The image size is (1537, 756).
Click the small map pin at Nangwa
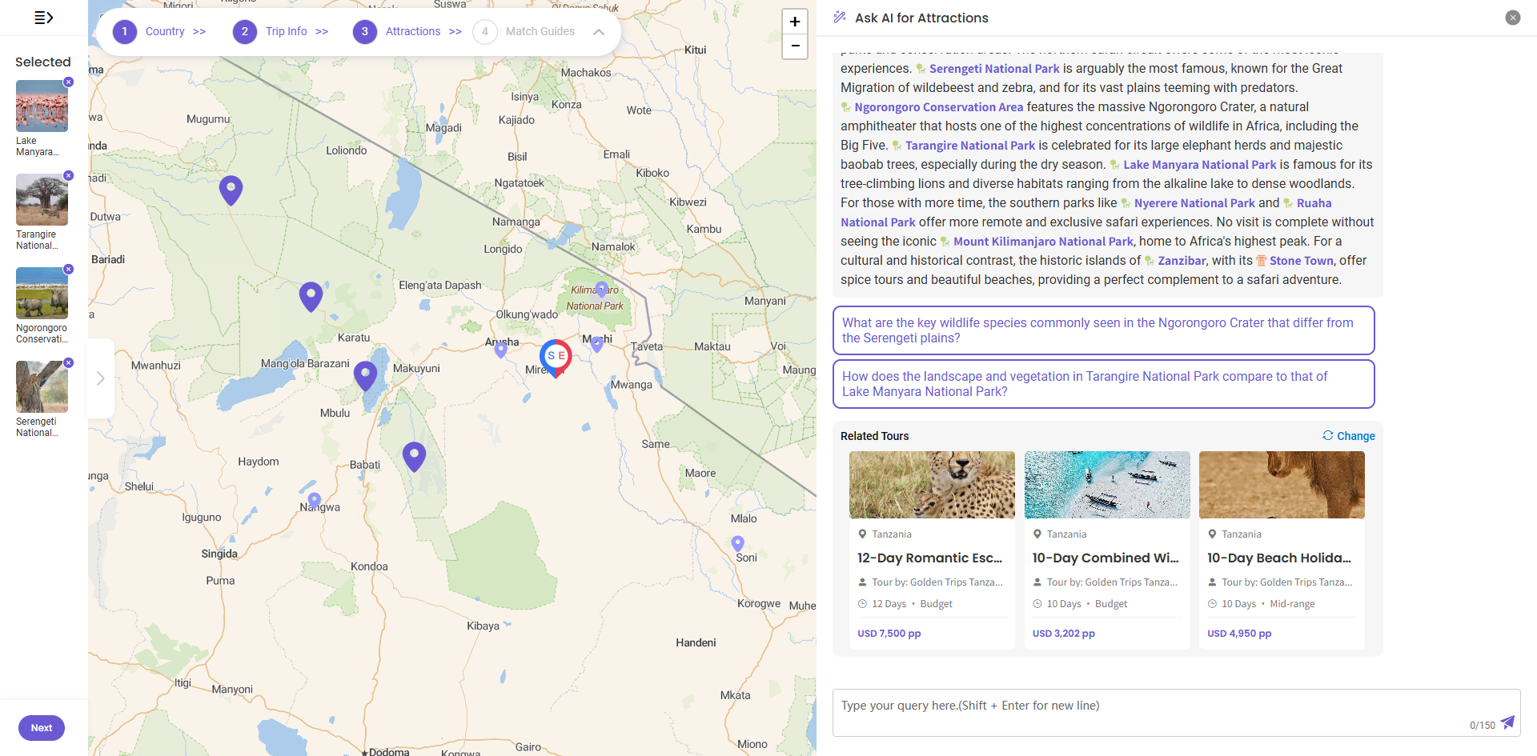pyautogui.click(x=315, y=500)
